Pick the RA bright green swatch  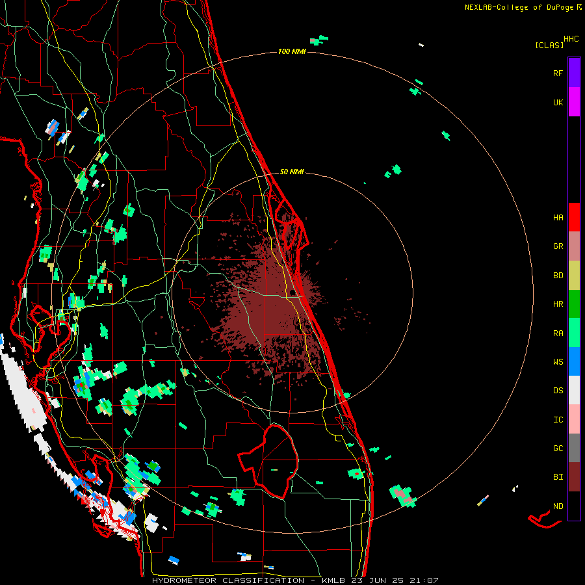574,333
